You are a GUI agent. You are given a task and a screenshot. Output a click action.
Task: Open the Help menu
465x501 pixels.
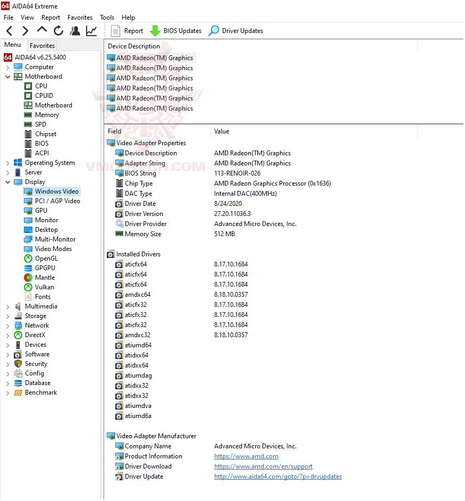[x=128, y=17]
